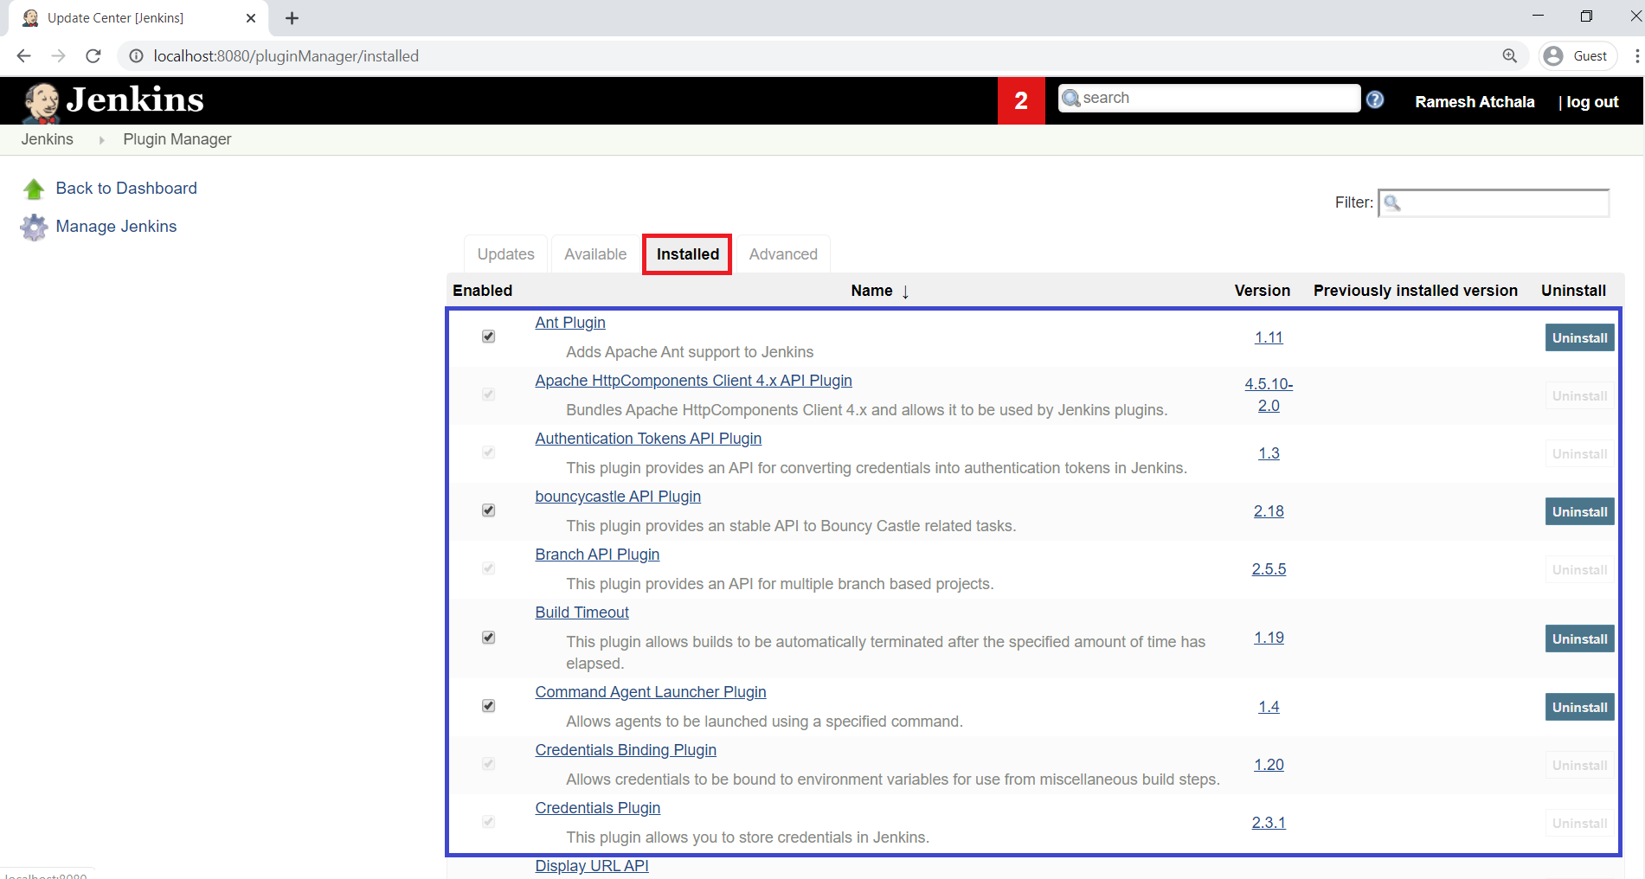Toggle the bouncycastle API Plugin checkbox

click(489, 510)
